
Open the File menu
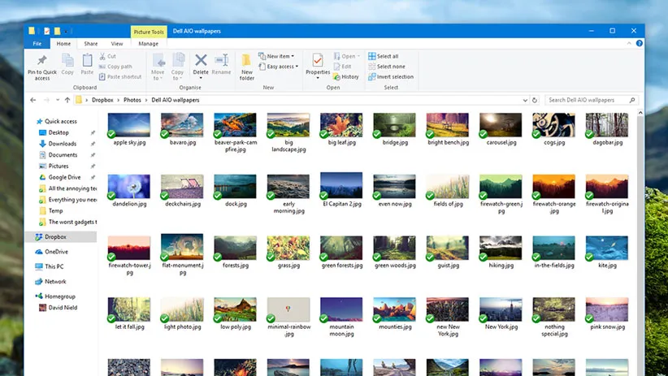click(37, 44)
